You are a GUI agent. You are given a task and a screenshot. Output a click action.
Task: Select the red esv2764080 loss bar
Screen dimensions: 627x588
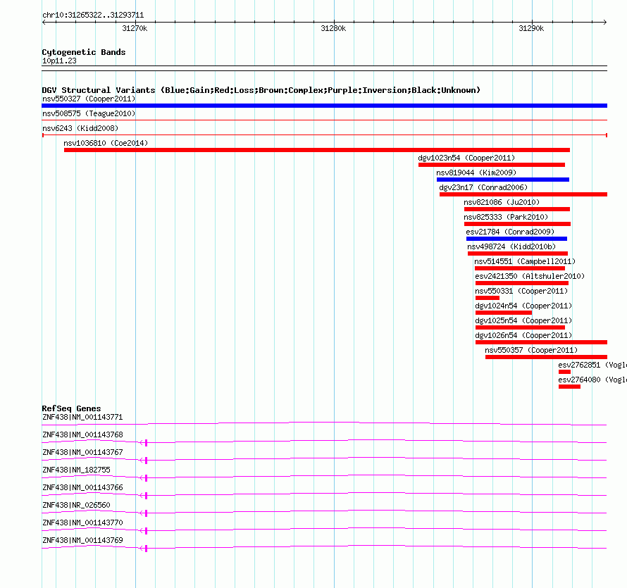coord(569,387)
